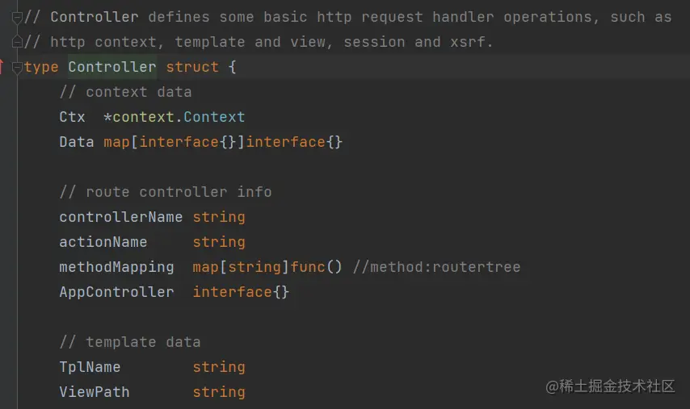Click the Data field name
Viewport: 690px width, 409px height.
click(77, 142)
